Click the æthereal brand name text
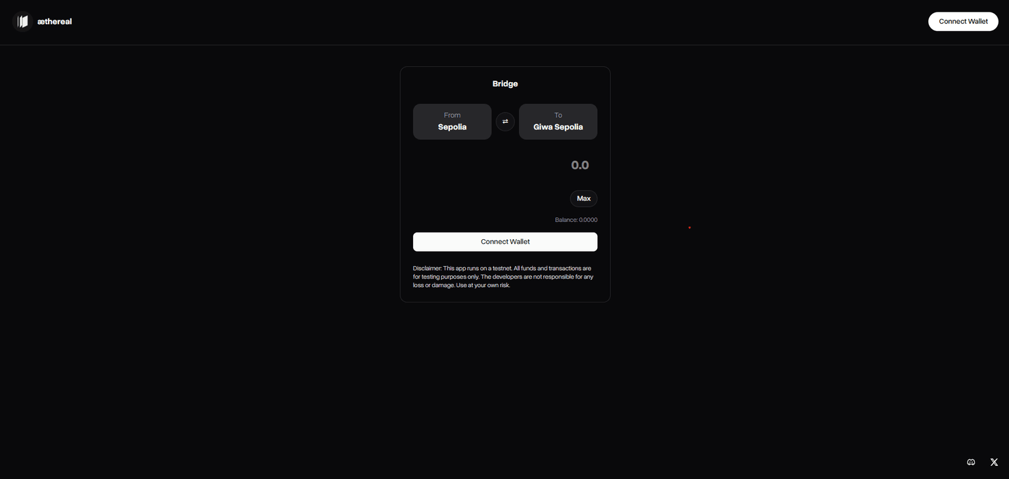The width and height of the screenshot is (1009, 479). tap(55, 22)
